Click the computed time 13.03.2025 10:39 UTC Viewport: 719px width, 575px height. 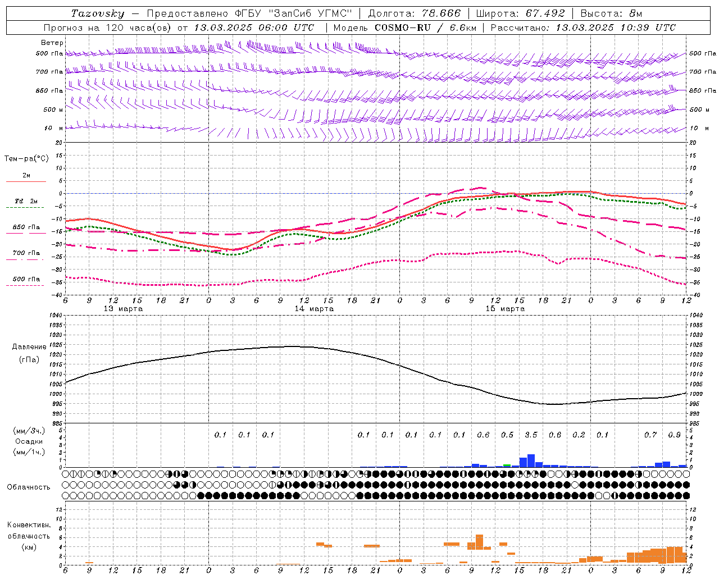pos(616,28)
